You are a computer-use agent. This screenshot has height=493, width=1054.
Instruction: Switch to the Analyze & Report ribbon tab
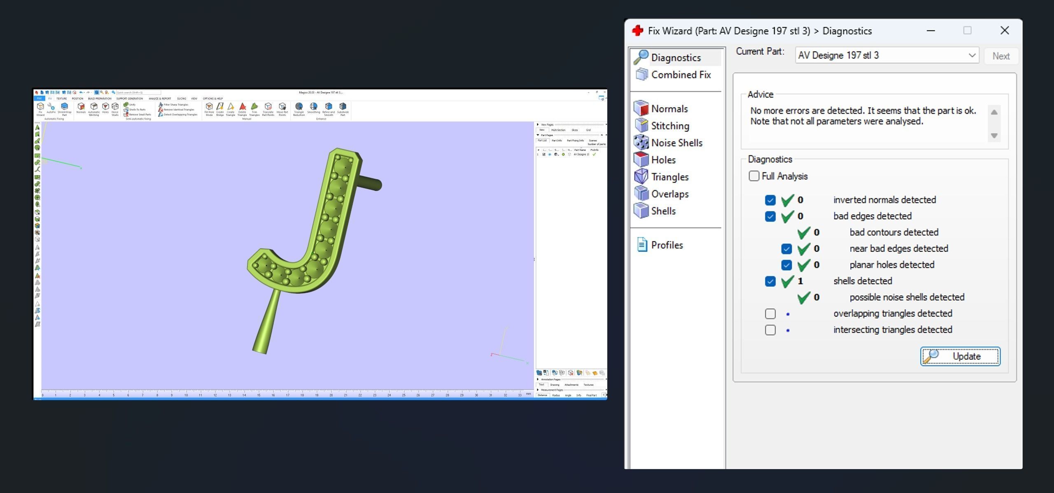point(160,99)
